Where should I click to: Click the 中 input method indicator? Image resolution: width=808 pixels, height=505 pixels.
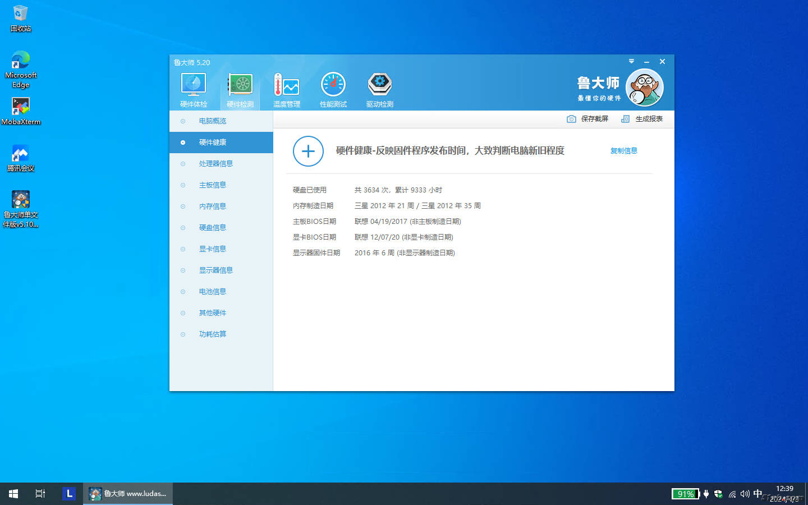pyautogui.click(x=758, y=494)
